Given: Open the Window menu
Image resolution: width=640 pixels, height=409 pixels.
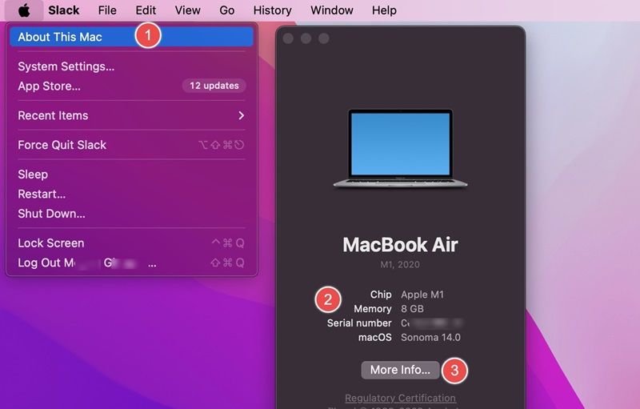Looking at the screenshot, I should [332, 10].
